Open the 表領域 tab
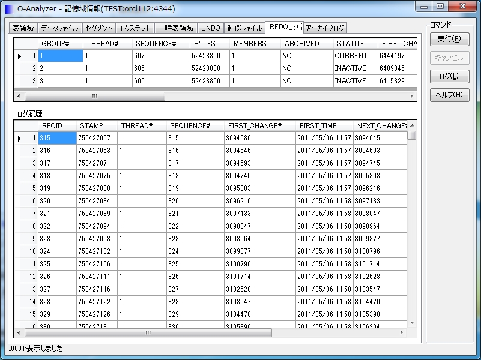This screenshot has height=360, width=481. (23, 28)
